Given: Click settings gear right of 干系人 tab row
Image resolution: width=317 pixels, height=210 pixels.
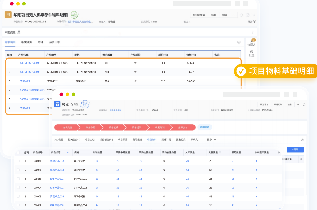Looking at the screenshot, I should point(302,140).
